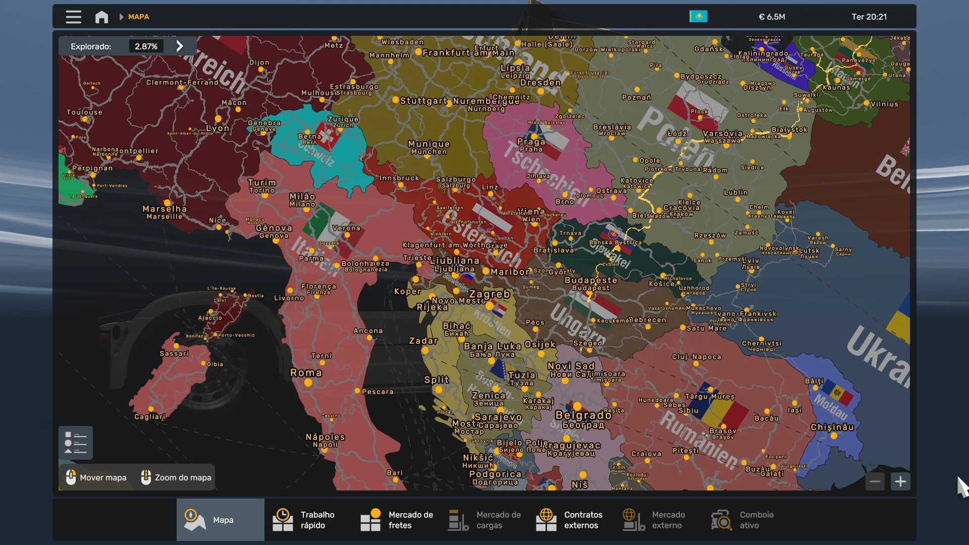
Task: Click the home icon
Action: coord(101,17)
